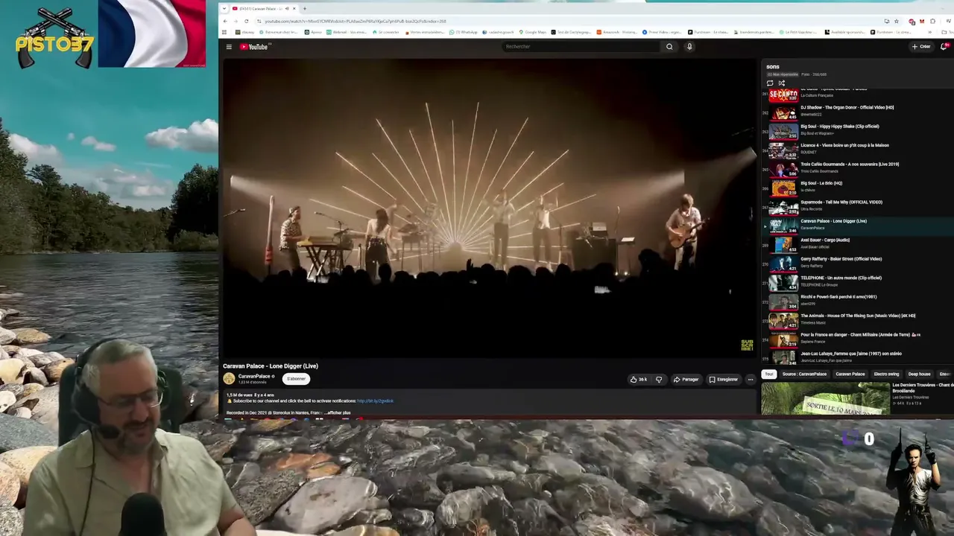954x536 pixels.
Task: Click the search magnifier button
Action: (x=669, y=47)
